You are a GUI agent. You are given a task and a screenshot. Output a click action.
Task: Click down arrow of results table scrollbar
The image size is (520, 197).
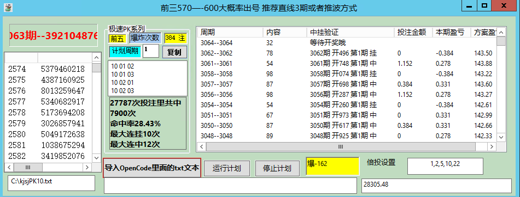501,137
